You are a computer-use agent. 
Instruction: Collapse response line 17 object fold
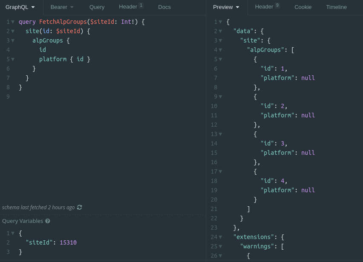pos(220,172)
